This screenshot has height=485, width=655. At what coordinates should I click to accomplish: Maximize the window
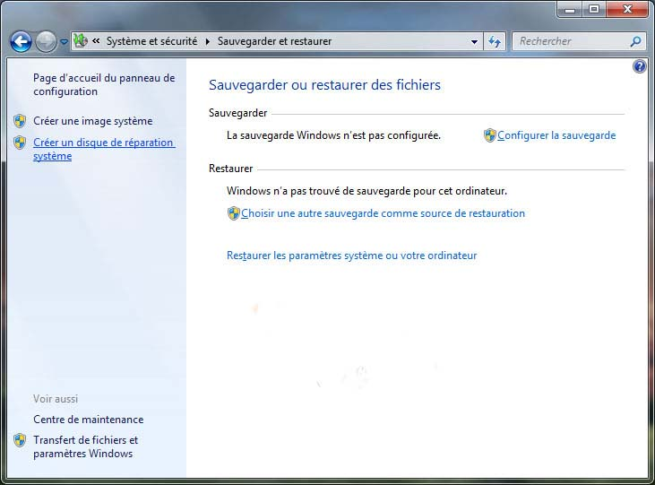(594, 9)
